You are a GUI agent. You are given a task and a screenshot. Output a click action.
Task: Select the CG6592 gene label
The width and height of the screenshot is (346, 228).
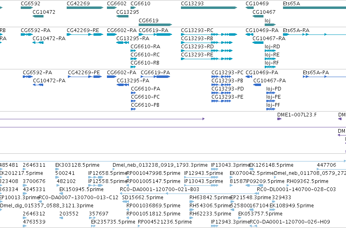[x=30, y=4]
